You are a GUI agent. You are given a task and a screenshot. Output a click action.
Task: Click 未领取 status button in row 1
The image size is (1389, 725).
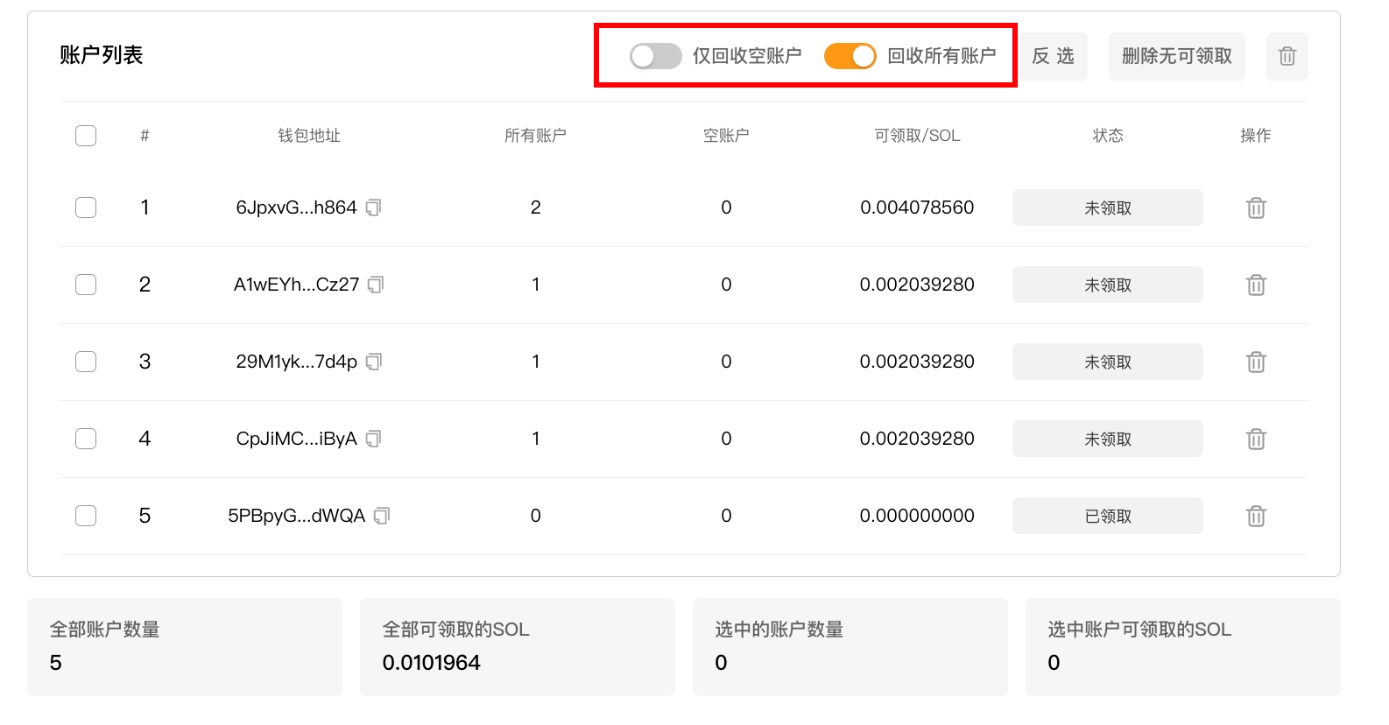(1107, 208)
